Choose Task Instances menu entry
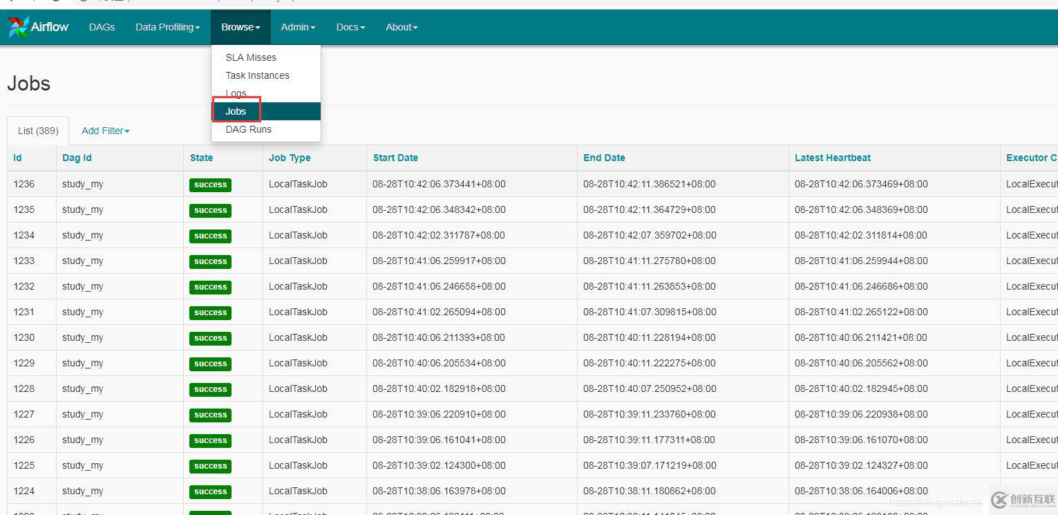This screenshot has width=1058, height=515. (257, 75)
